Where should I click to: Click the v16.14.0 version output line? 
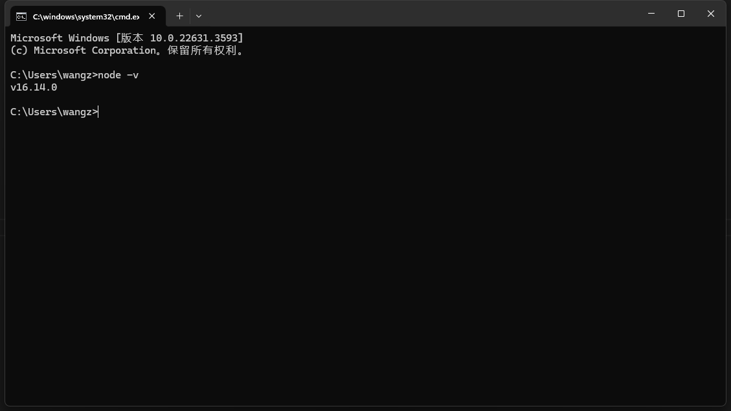(34, 87)
